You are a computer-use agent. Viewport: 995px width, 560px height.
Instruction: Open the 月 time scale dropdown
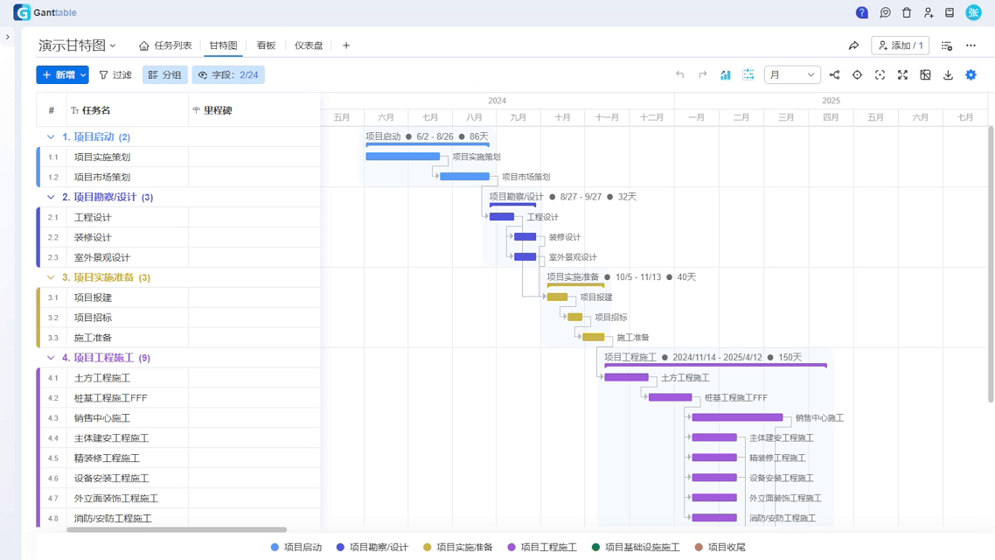(x=791, y=75)
